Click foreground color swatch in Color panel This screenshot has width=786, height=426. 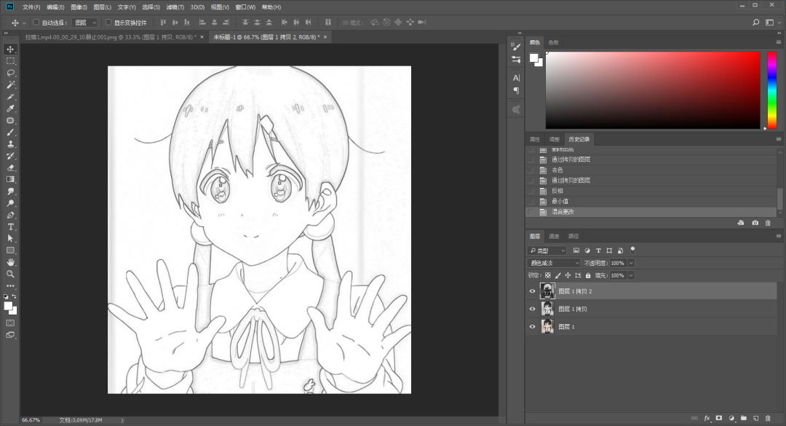(x=534, y=58)
